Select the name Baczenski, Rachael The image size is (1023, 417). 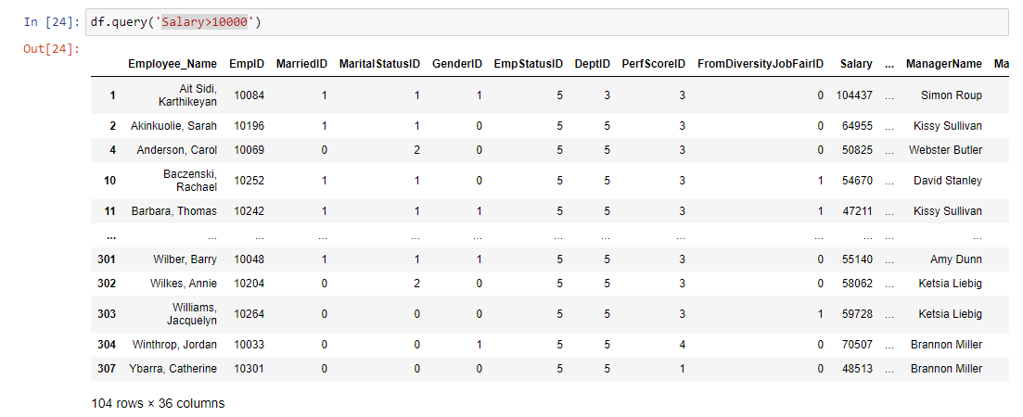[190, 181]
